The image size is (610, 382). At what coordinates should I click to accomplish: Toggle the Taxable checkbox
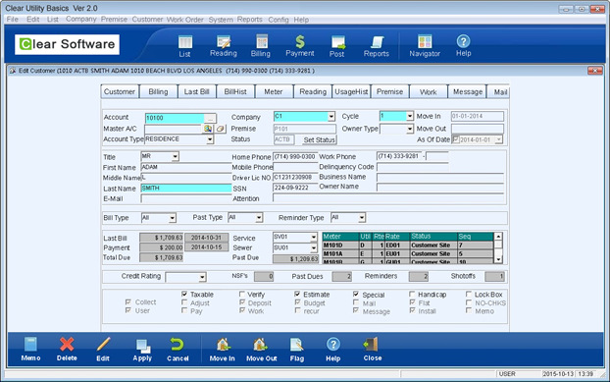coord(184,294)
